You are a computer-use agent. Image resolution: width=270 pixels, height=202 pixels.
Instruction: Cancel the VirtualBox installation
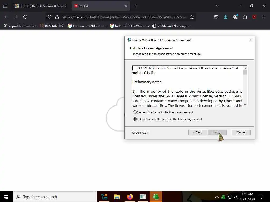[x=241, y=132]
